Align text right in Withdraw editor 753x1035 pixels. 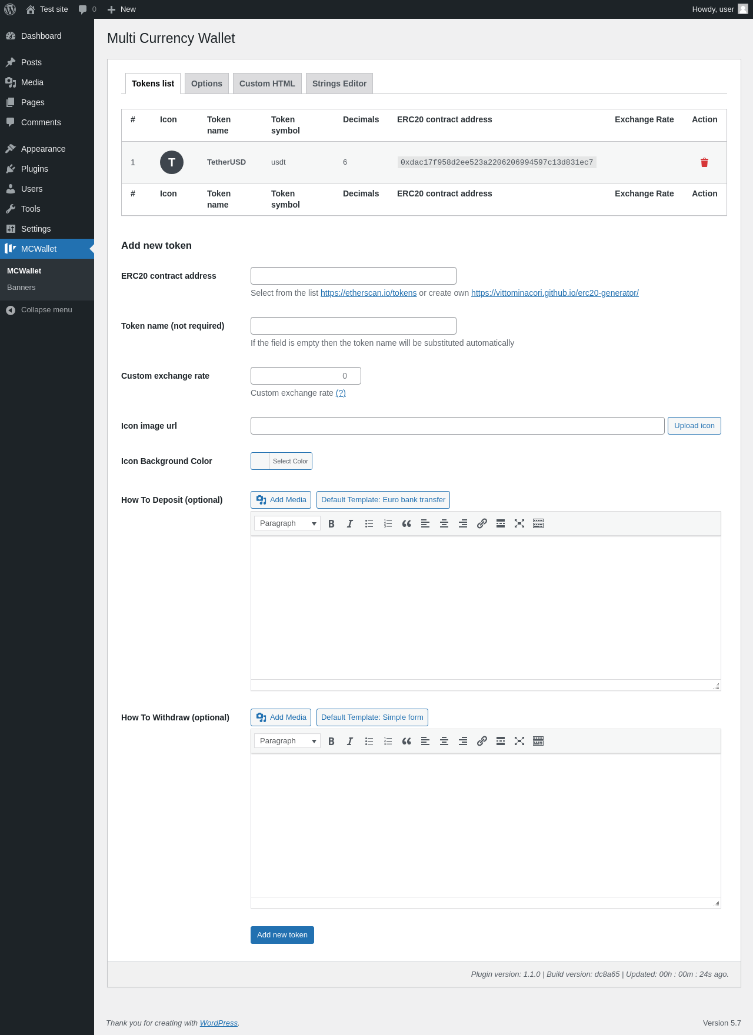tap(463, 741)
